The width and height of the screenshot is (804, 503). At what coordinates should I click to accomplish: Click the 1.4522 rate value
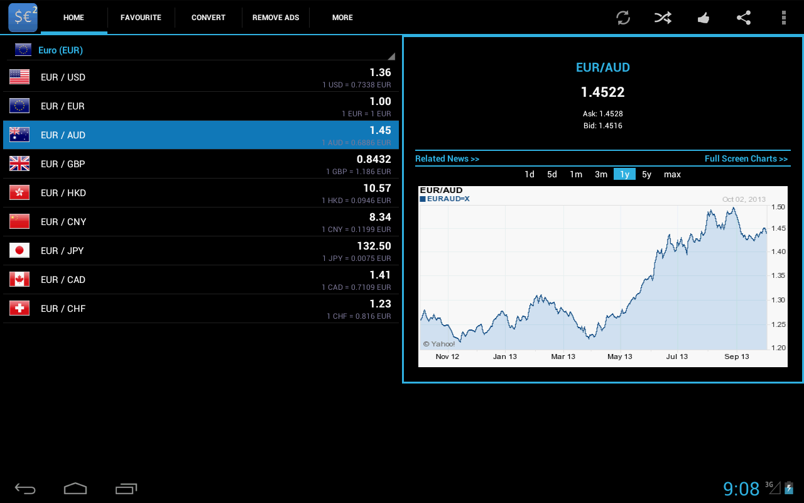pyautogui.click(x=602, y=92)
